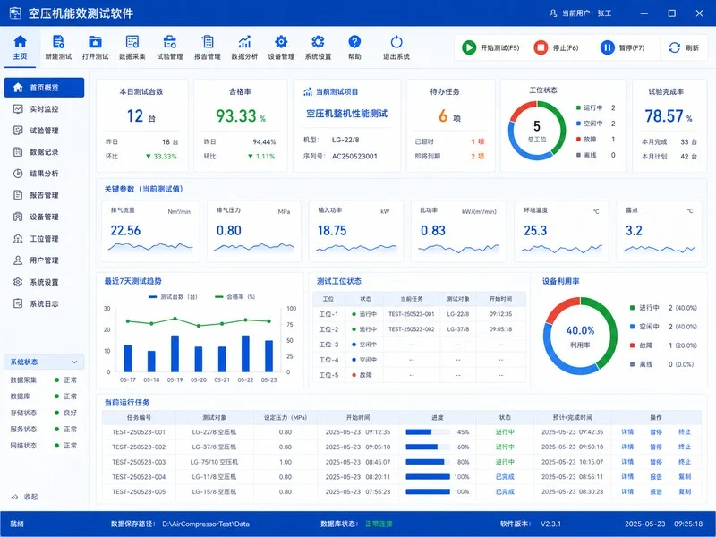716x537 pixels.
Task: Click 数据库 status row in 系统状态
Action: coord(44,396)
